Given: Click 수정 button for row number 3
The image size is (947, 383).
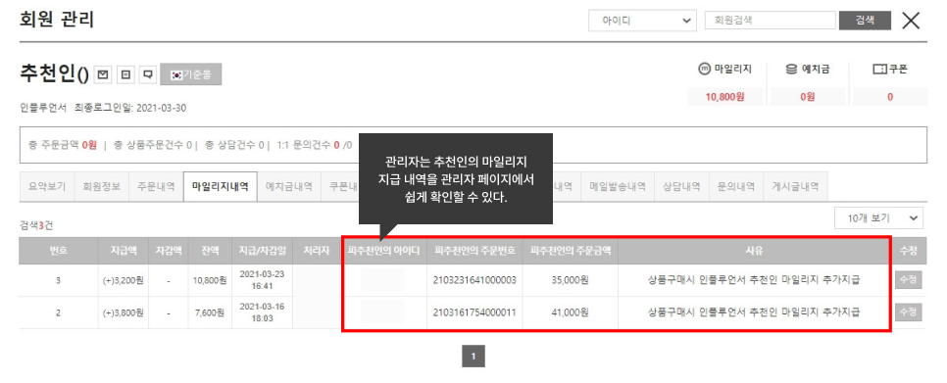Looking at the screenshot, I should point(909,280).
